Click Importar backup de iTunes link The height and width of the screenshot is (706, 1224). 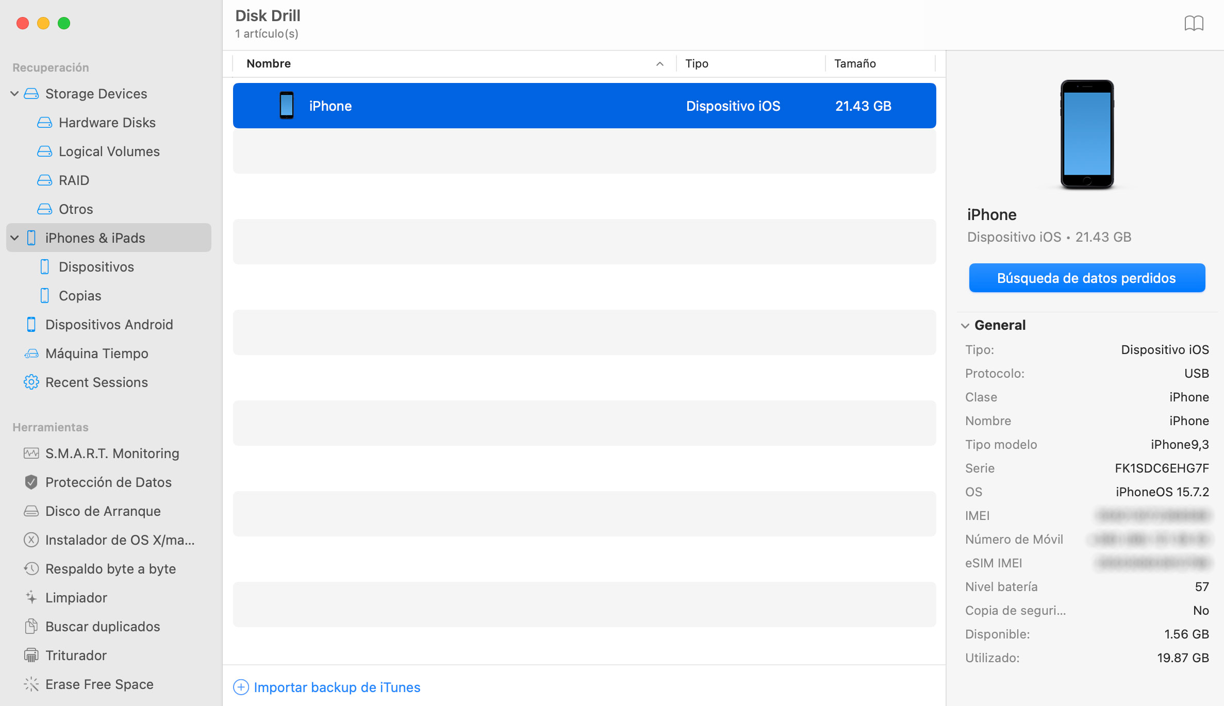[336, 686]
